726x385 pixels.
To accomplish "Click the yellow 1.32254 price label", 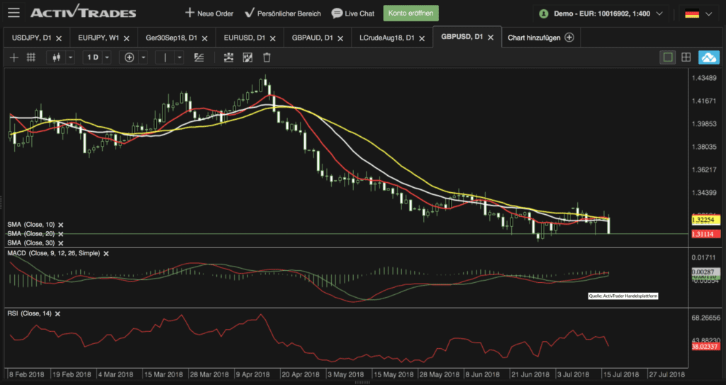I will tap(705, 220).
